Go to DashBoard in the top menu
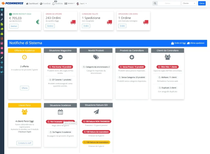This screenshot has width=210, height=154. pos(32,4)
